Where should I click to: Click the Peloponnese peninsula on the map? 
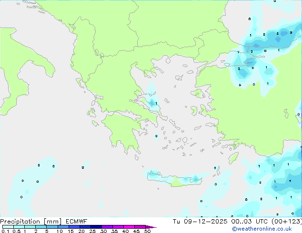coord(123,133)
